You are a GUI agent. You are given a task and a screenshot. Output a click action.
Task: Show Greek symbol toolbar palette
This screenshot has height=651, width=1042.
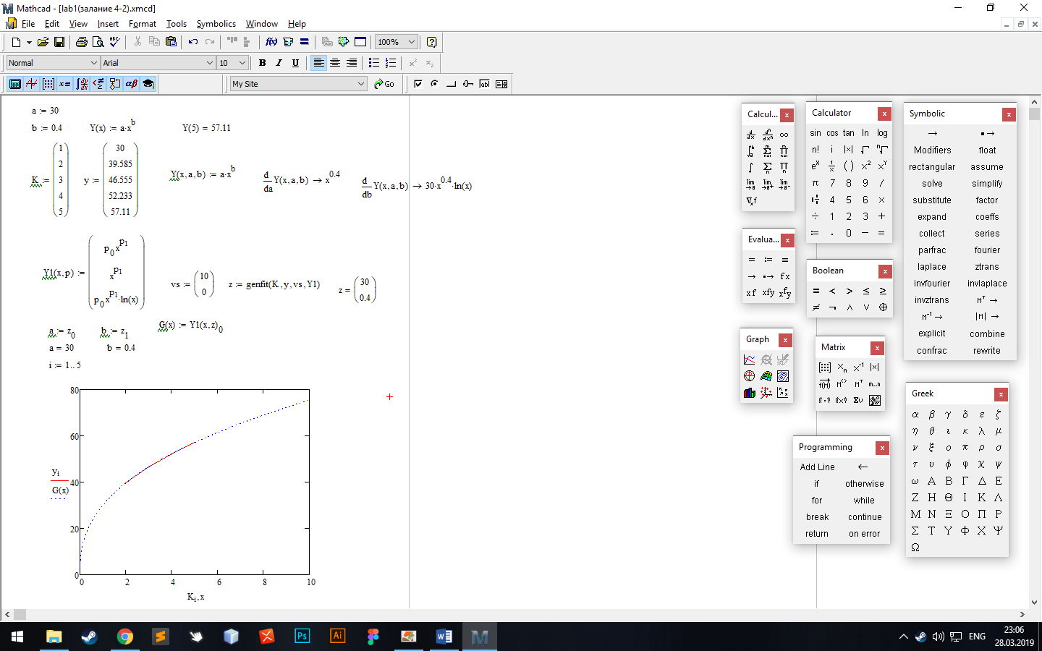click(131, 84)
